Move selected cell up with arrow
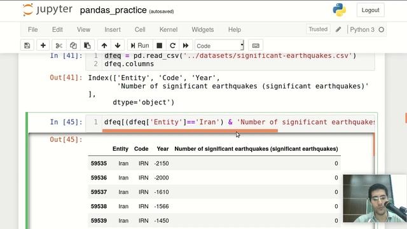This screenshot has width=407, height=229. point(104,46)
